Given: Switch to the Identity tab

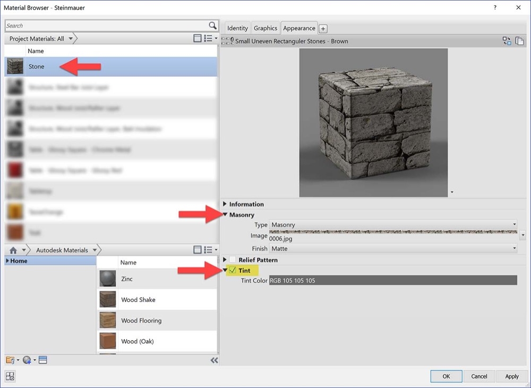Looking at the screenshot, I should click(x=237, y=28).
